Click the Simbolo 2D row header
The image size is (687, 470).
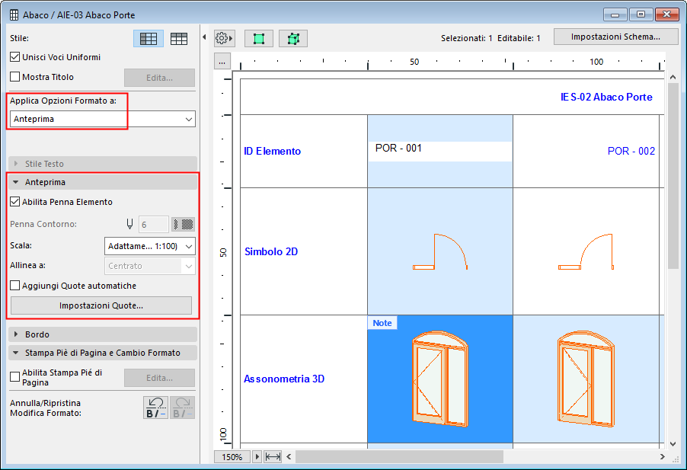click(271, 251)
